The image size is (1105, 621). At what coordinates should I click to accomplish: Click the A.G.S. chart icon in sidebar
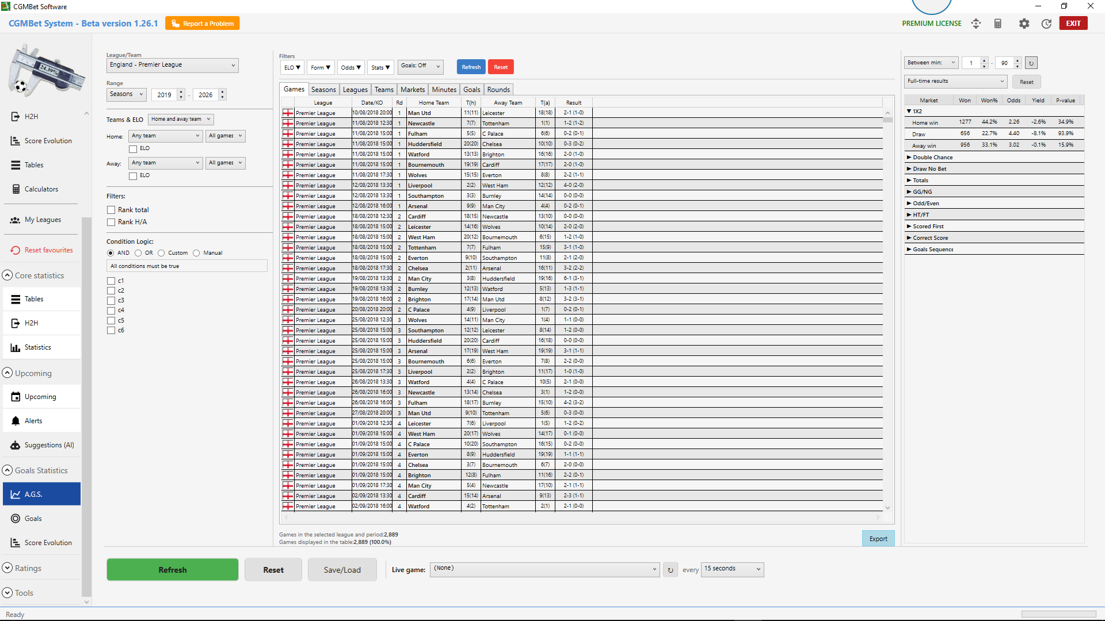point(16,494)
